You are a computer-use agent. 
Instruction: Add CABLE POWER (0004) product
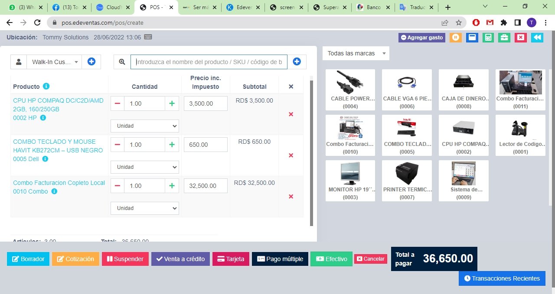click(350, 90)
